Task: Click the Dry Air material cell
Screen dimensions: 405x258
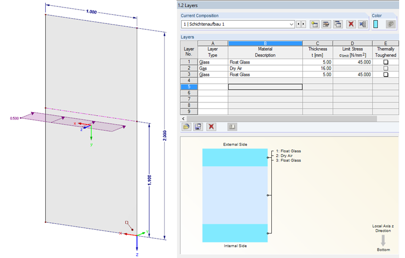Action: [265, 68]
